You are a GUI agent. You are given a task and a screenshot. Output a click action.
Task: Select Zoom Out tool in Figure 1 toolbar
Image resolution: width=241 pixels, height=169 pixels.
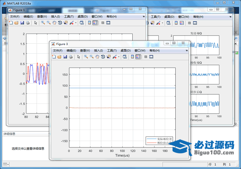49,23
